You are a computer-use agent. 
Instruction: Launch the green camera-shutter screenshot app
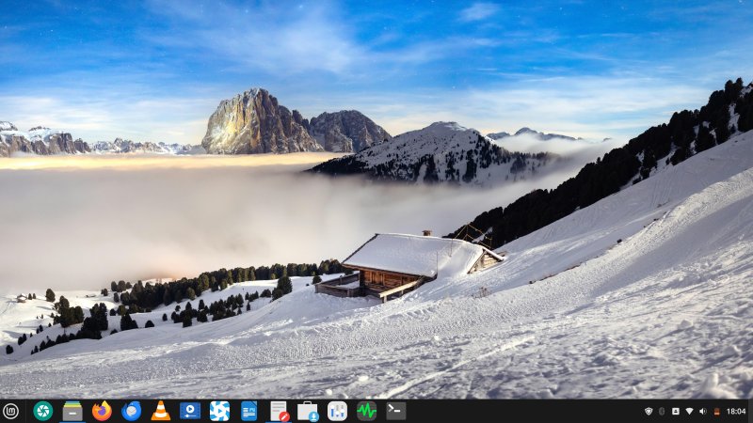[42, 411]
